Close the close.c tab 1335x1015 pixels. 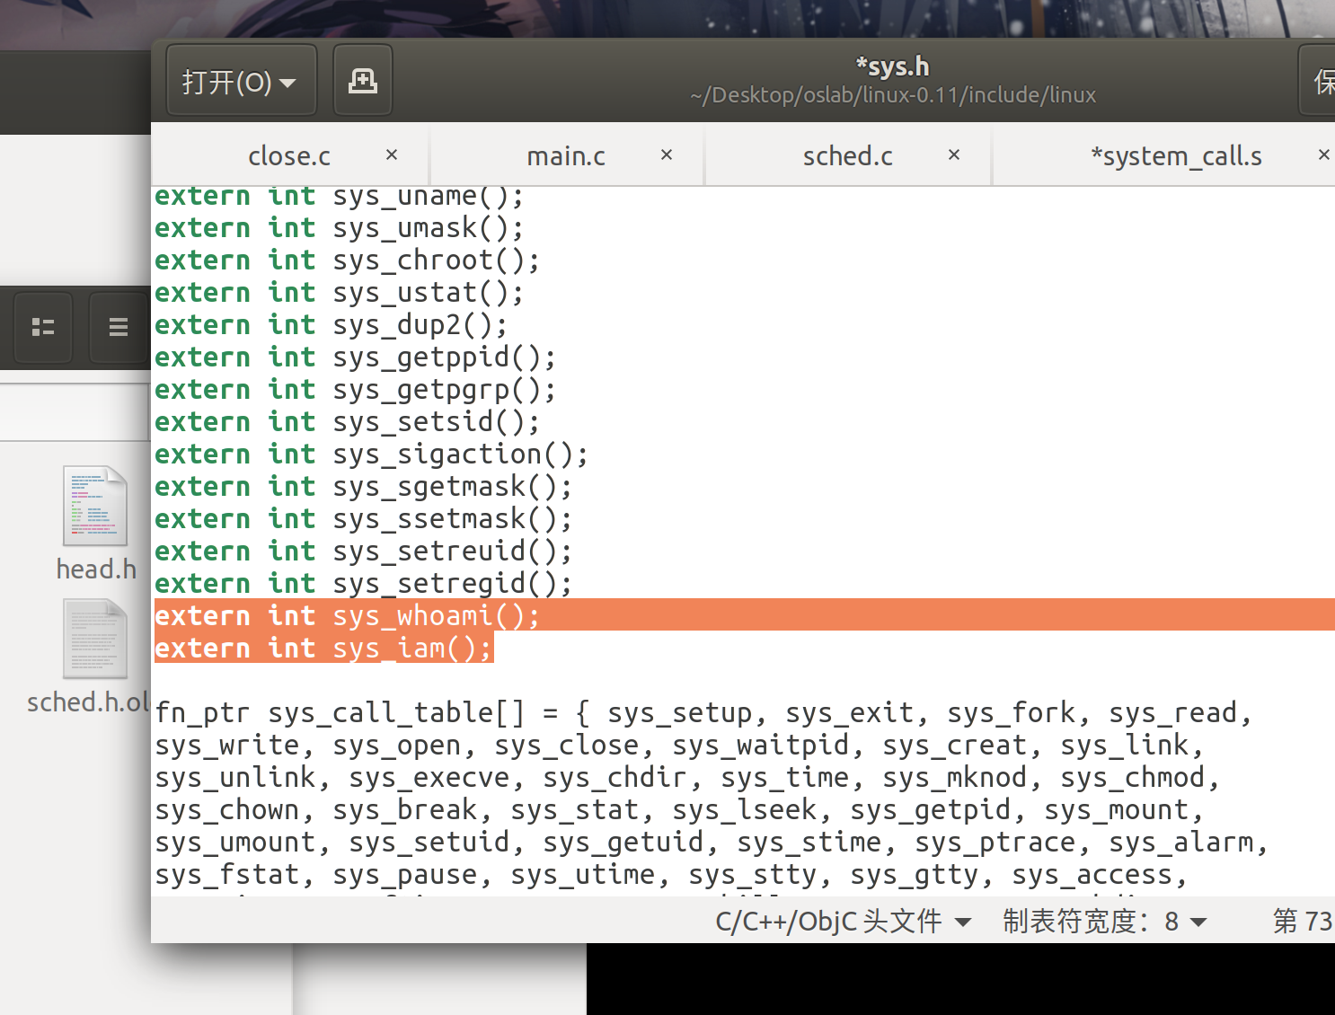coord(392,154)
